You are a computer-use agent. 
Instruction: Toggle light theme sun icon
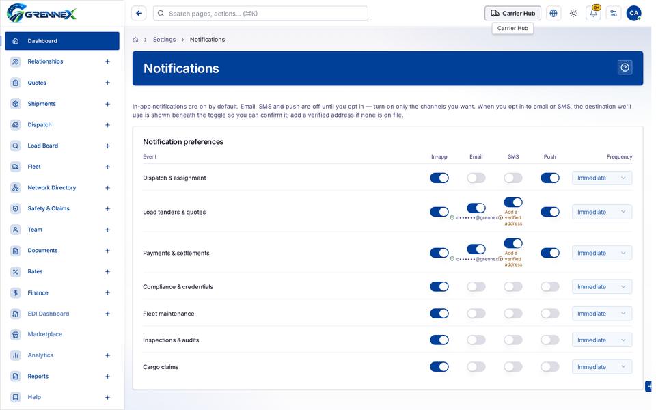tap(573, 14)
